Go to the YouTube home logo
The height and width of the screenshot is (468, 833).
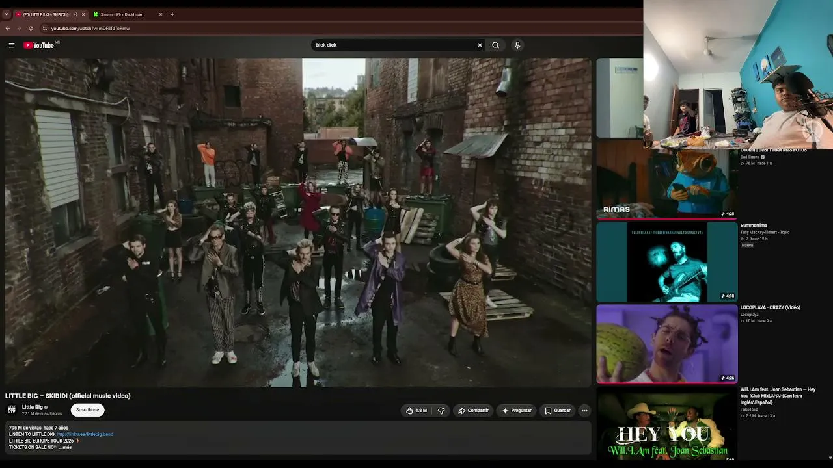39,45
